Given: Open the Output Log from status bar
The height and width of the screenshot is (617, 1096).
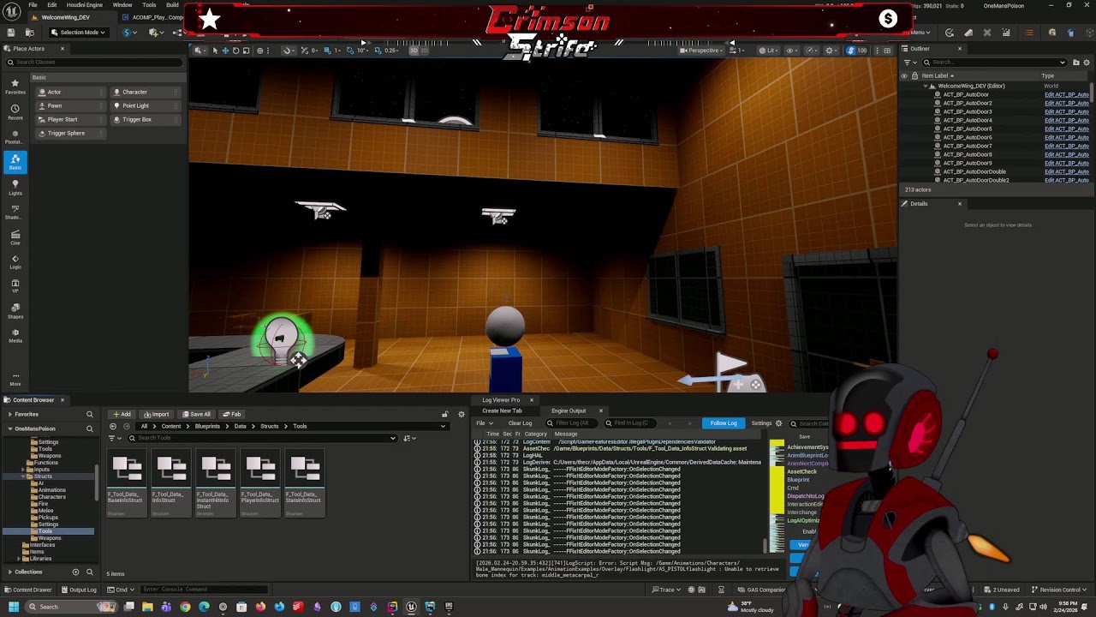Looking at the screenshot, I should pos(79,590).
